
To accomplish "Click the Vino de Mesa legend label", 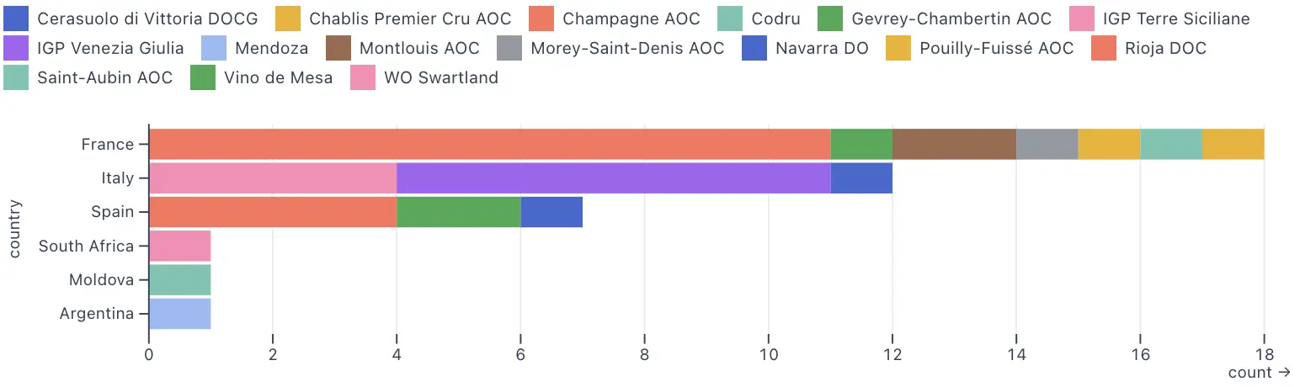I will pyautogui.click(x=279, y=77).
